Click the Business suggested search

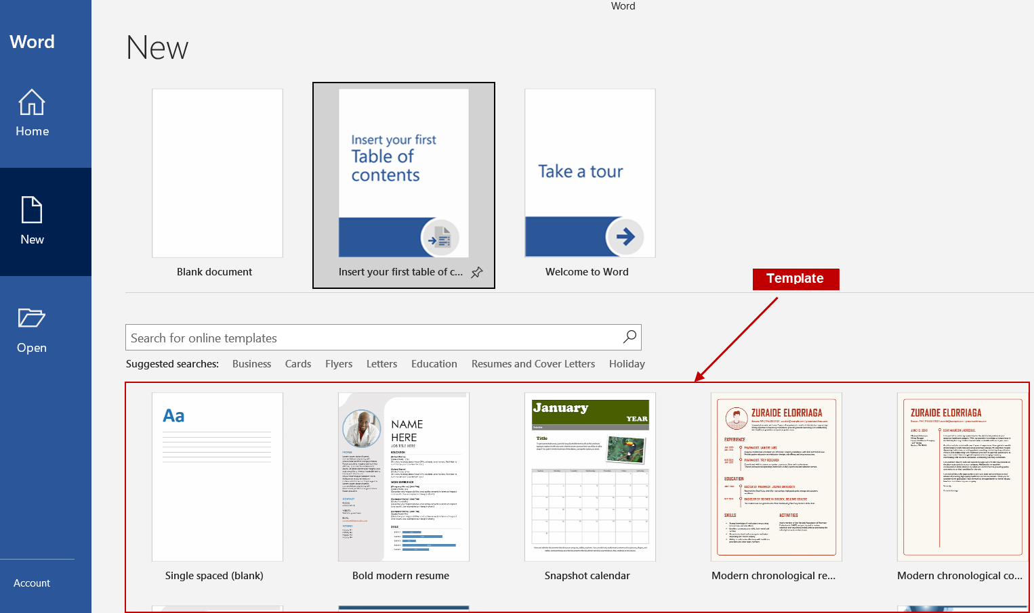click(251, 364)
